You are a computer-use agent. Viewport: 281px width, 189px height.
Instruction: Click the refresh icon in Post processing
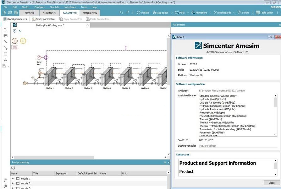[x=13, y=168]
